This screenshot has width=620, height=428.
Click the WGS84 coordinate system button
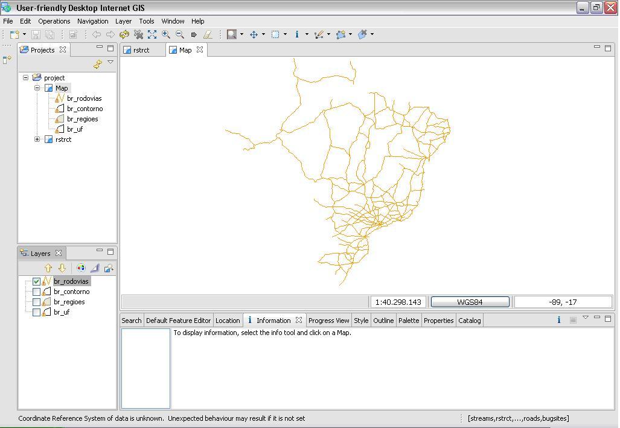click(x=470, y=302)
